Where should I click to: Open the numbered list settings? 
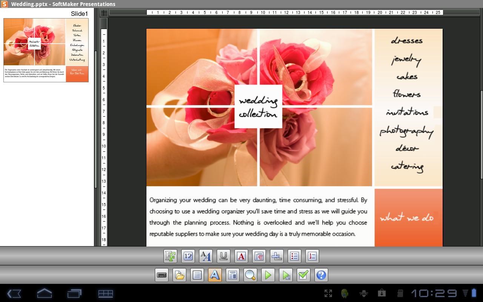point(312,256)
